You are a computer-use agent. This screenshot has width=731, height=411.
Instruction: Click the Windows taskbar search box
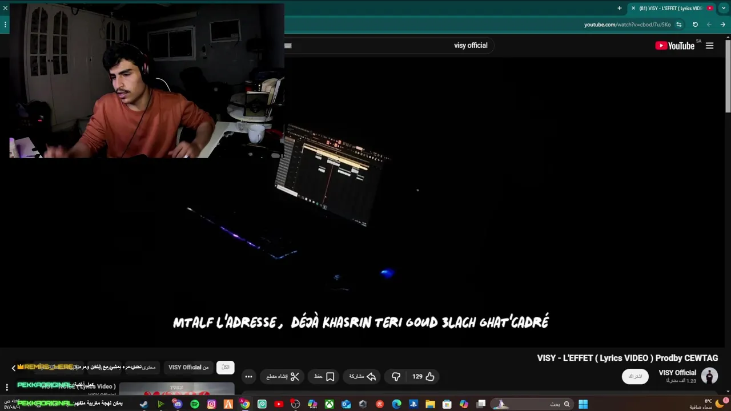[x=531, y=404]
